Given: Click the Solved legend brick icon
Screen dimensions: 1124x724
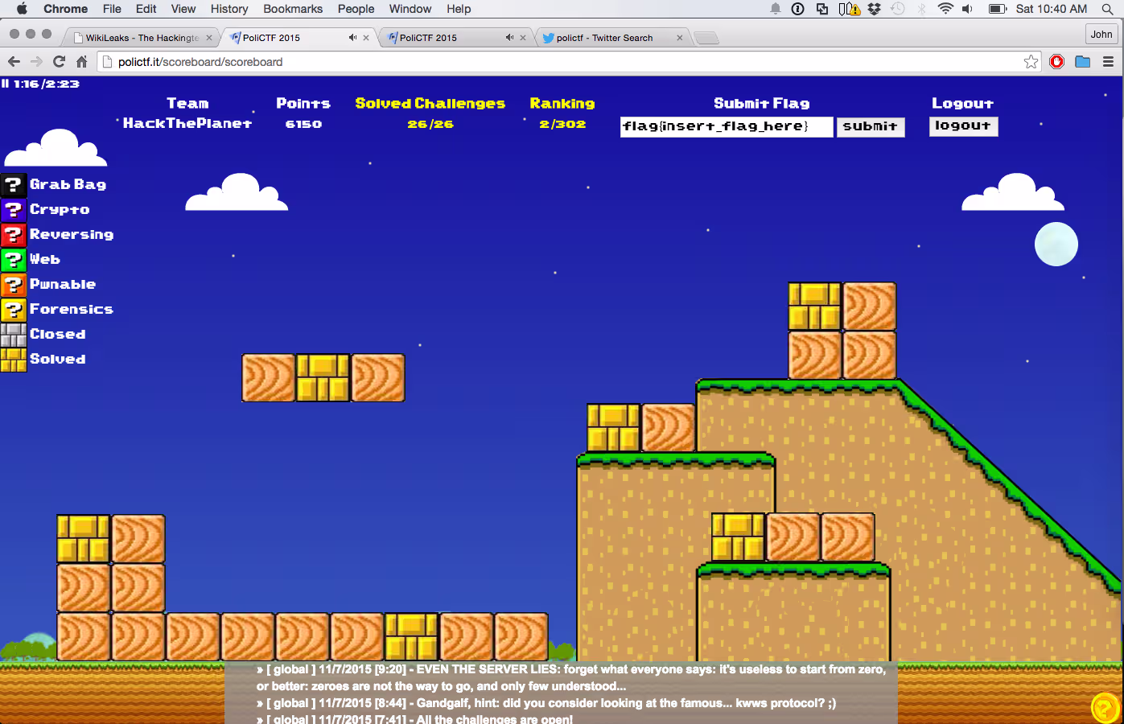Looking at the screenshot, I should [x=14, y=360].
